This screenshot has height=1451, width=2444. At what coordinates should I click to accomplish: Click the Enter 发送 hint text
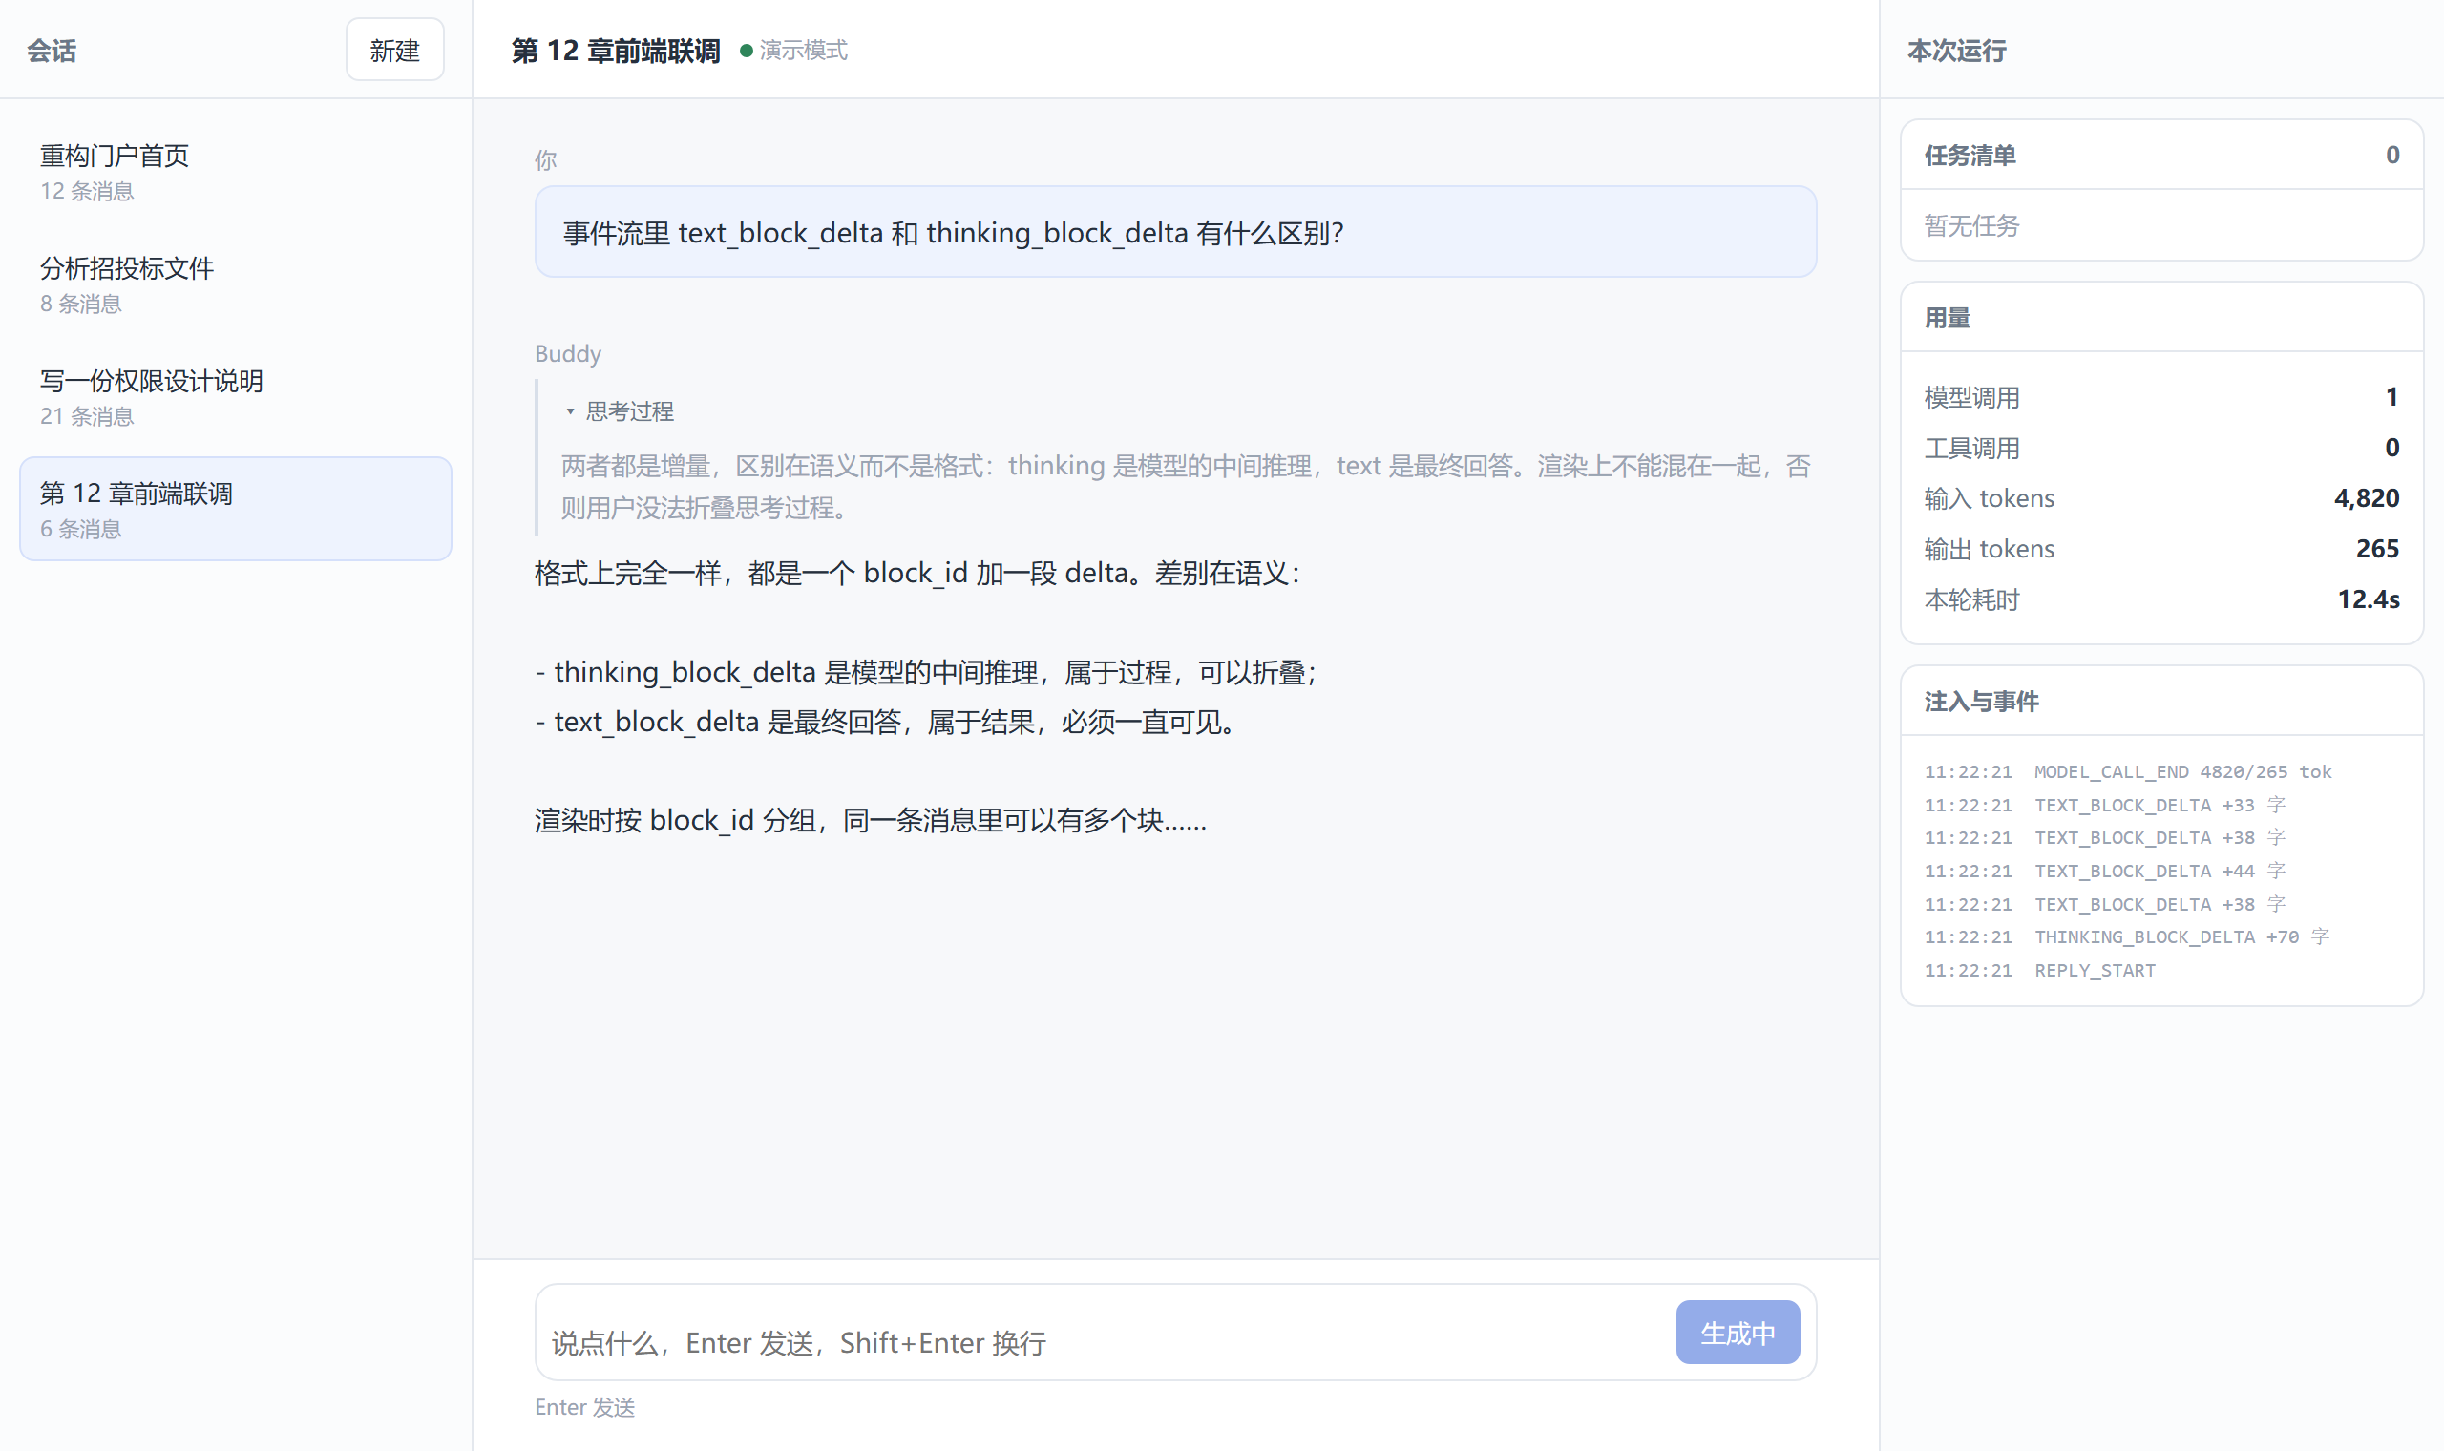pyautogui.click(x=584, y=1407)
